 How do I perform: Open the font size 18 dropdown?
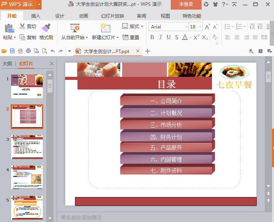200,27
